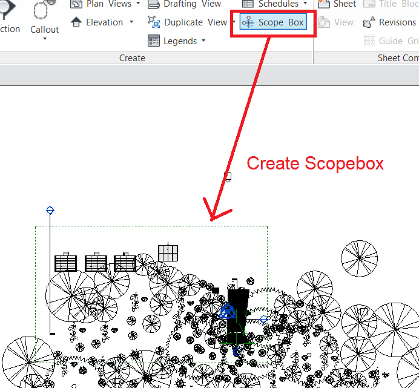
Task: Click the blue elevation marker in the drawing
Action: [x=228, y=311]
